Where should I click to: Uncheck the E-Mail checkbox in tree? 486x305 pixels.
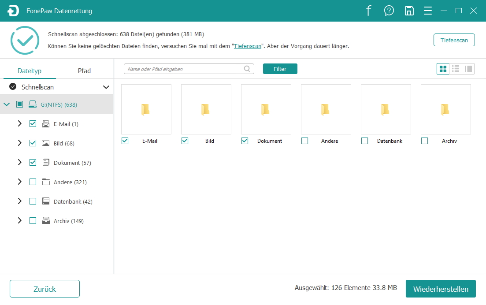[33, 124]
